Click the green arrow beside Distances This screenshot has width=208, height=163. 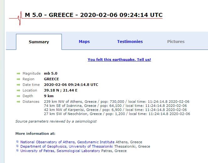(x=18, y=102)
